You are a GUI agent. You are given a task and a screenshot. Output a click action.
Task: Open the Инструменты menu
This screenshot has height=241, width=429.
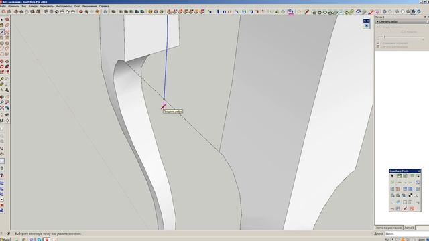[x=64, y=6]
